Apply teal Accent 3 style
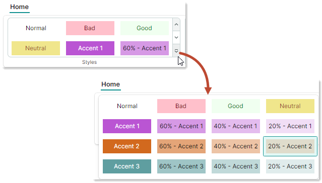The width and height of the screenshot is (322, 183). click(127, 166)
